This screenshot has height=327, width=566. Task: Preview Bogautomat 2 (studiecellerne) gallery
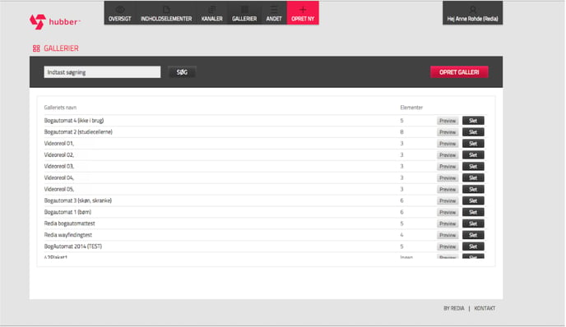[x=448, y=132]
